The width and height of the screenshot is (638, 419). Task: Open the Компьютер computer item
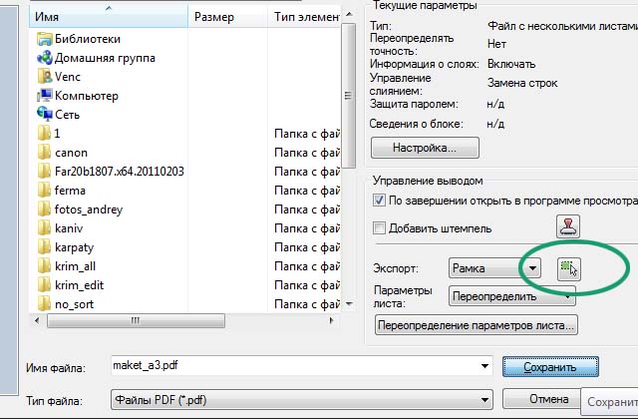coord(45,96)
